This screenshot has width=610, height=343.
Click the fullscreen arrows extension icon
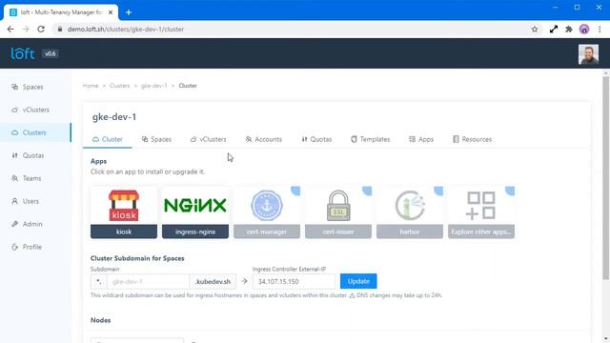(554, 30)
